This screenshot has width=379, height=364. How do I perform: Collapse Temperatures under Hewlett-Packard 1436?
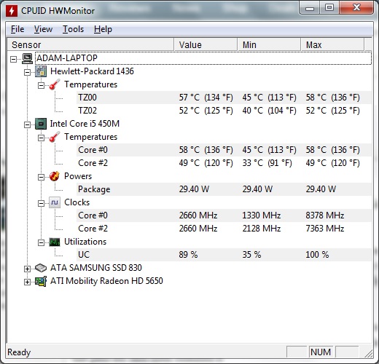coord(42,85)
